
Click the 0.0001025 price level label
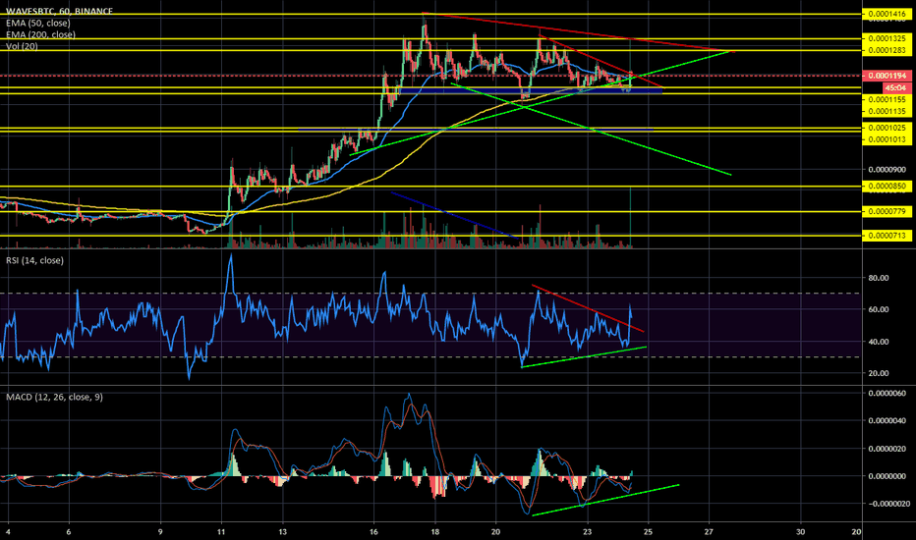pyautogui.click(x=887, y=128)
